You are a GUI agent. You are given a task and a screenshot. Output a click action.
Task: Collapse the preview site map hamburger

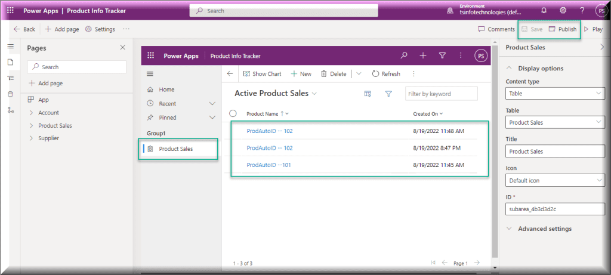coord(150,74)
